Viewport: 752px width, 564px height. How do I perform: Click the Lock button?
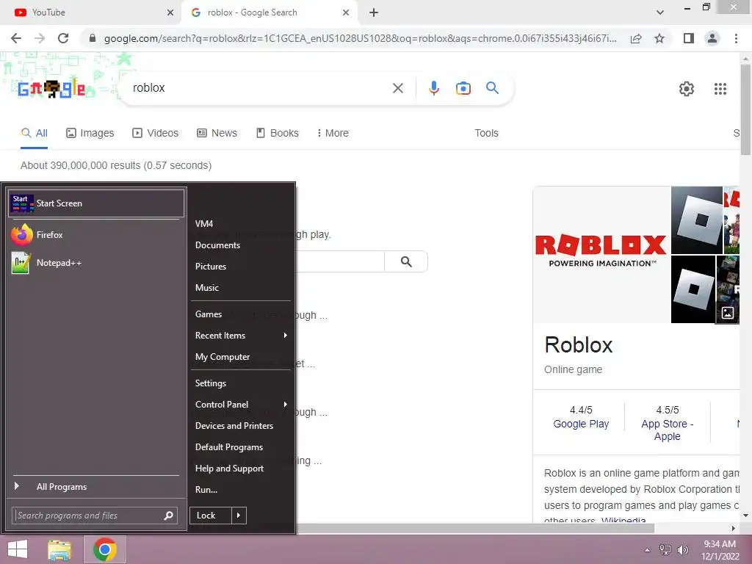tap(211, 516)
